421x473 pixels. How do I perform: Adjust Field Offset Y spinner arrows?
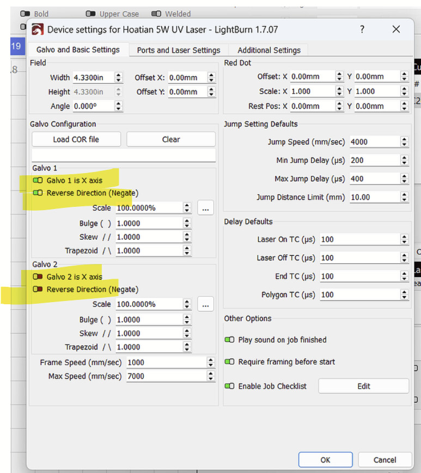coord(211,91)
